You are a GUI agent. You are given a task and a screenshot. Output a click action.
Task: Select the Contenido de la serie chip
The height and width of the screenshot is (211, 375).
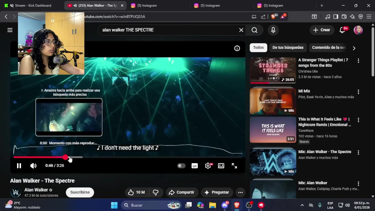(329, 47)
